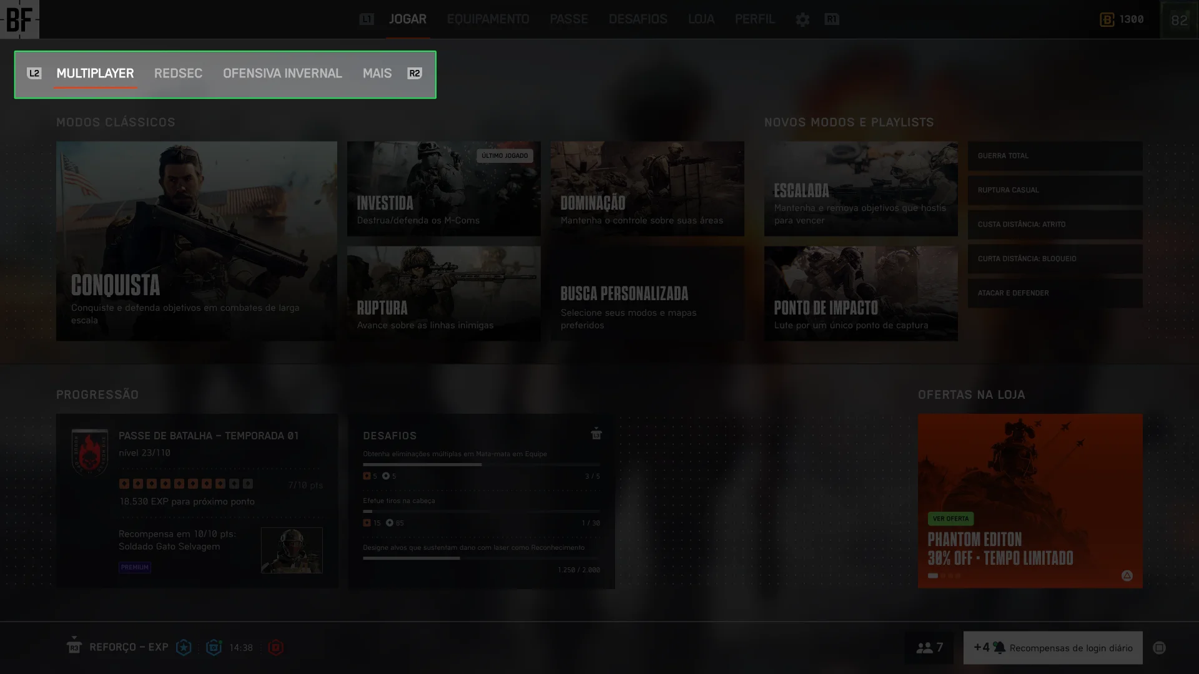Open the player level 82 badge

pos(1178,20)
